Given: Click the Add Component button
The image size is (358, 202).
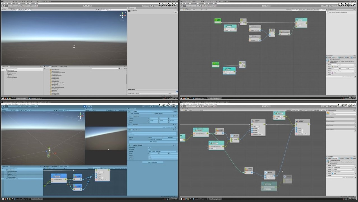Looking at the screenshot, I should click(x=153, y=162).
